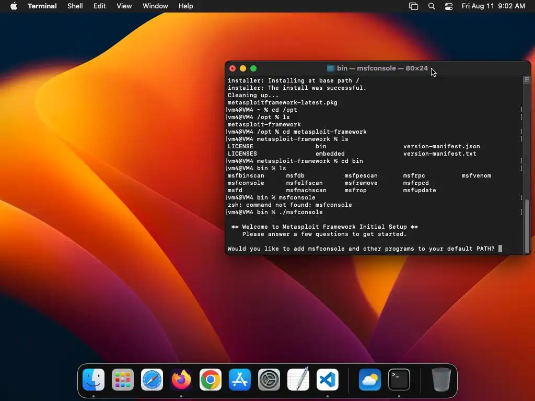Minimize the Terminal window
The width and height of the screenshot is (535, 401).
243,68
